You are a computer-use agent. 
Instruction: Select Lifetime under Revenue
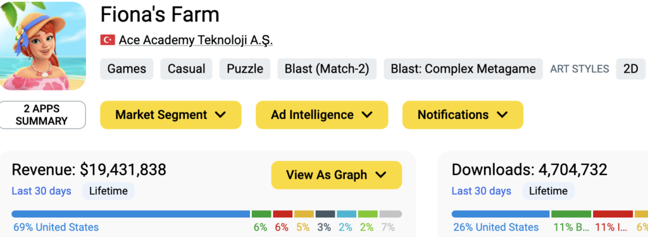click(108, 191)
